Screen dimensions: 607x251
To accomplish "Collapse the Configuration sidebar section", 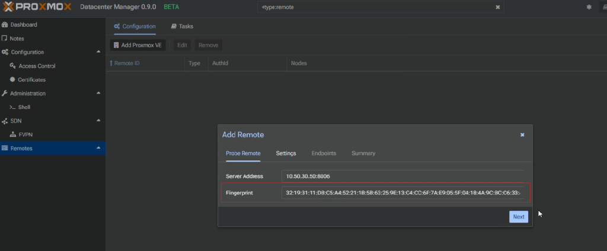I will click(98, 52).
